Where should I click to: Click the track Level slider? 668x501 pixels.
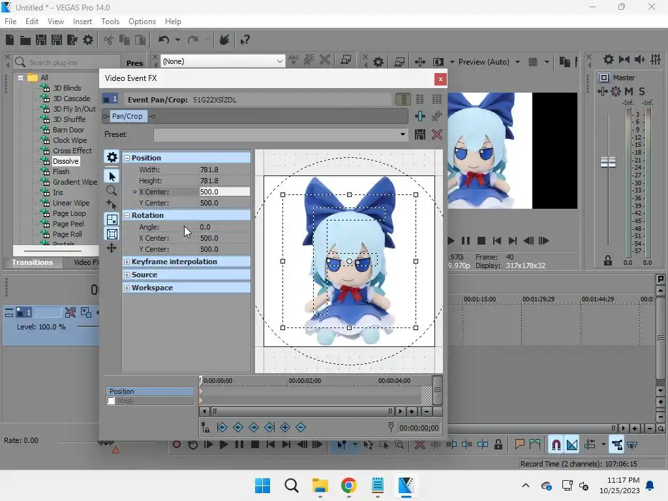coord(88,327)
